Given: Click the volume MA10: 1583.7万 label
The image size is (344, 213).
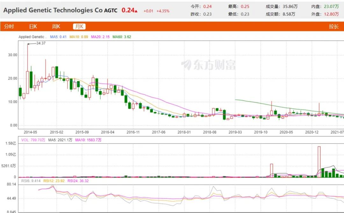Looking at the screenshot, I should point(88,140).
